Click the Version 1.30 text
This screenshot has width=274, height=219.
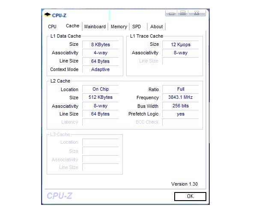(x=185, y=184)
